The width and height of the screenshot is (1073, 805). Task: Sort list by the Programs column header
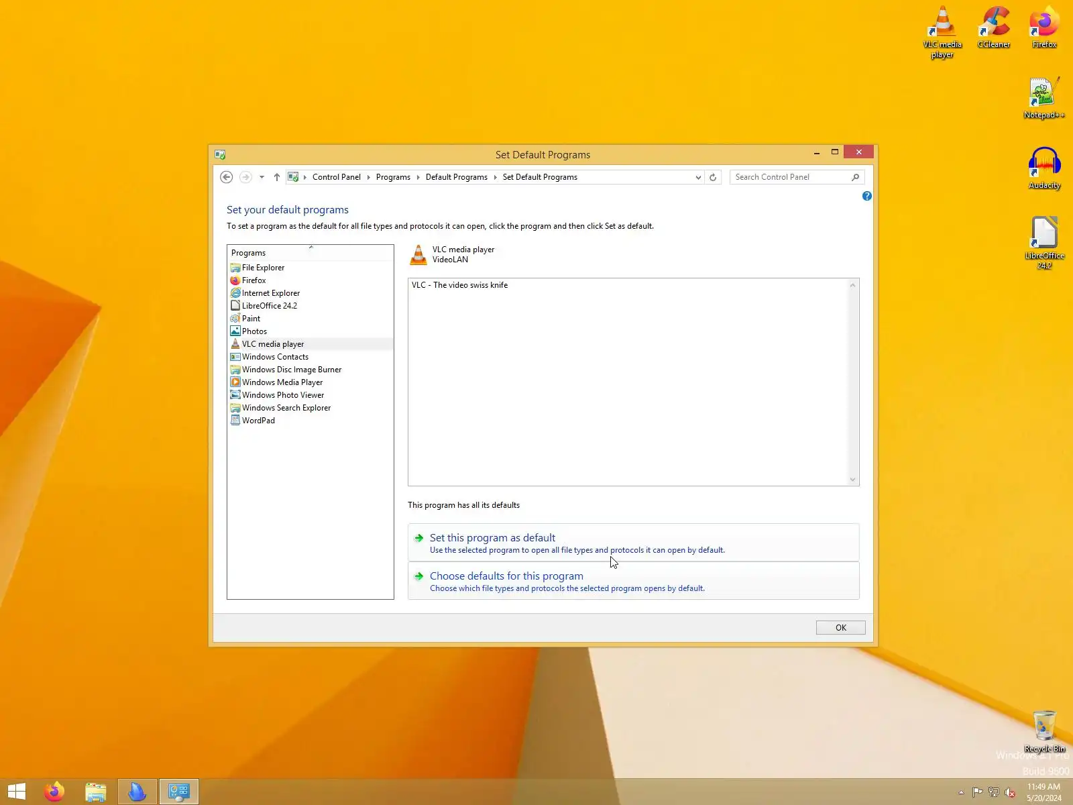click(x=310, y=253)
